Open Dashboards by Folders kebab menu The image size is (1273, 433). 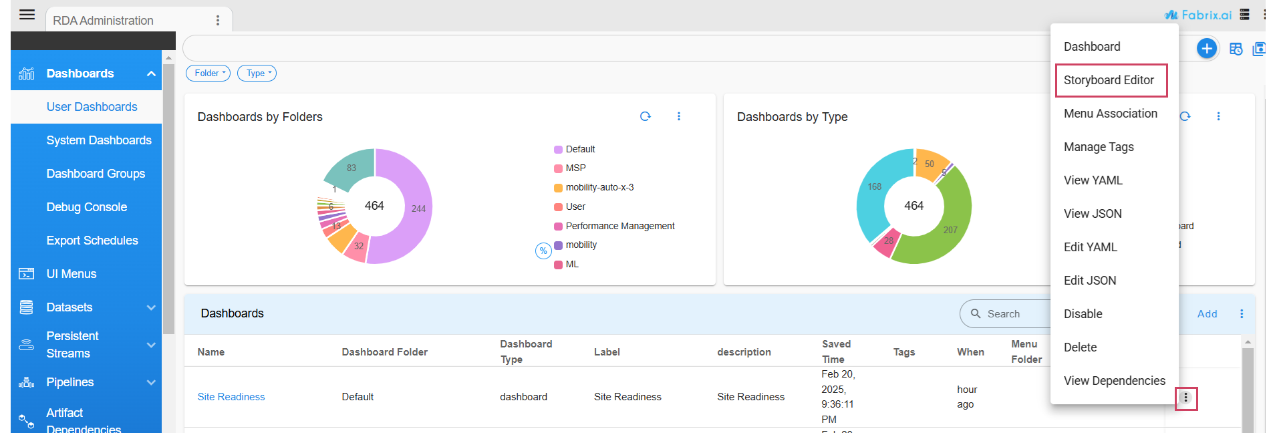[x=679, y=116]
